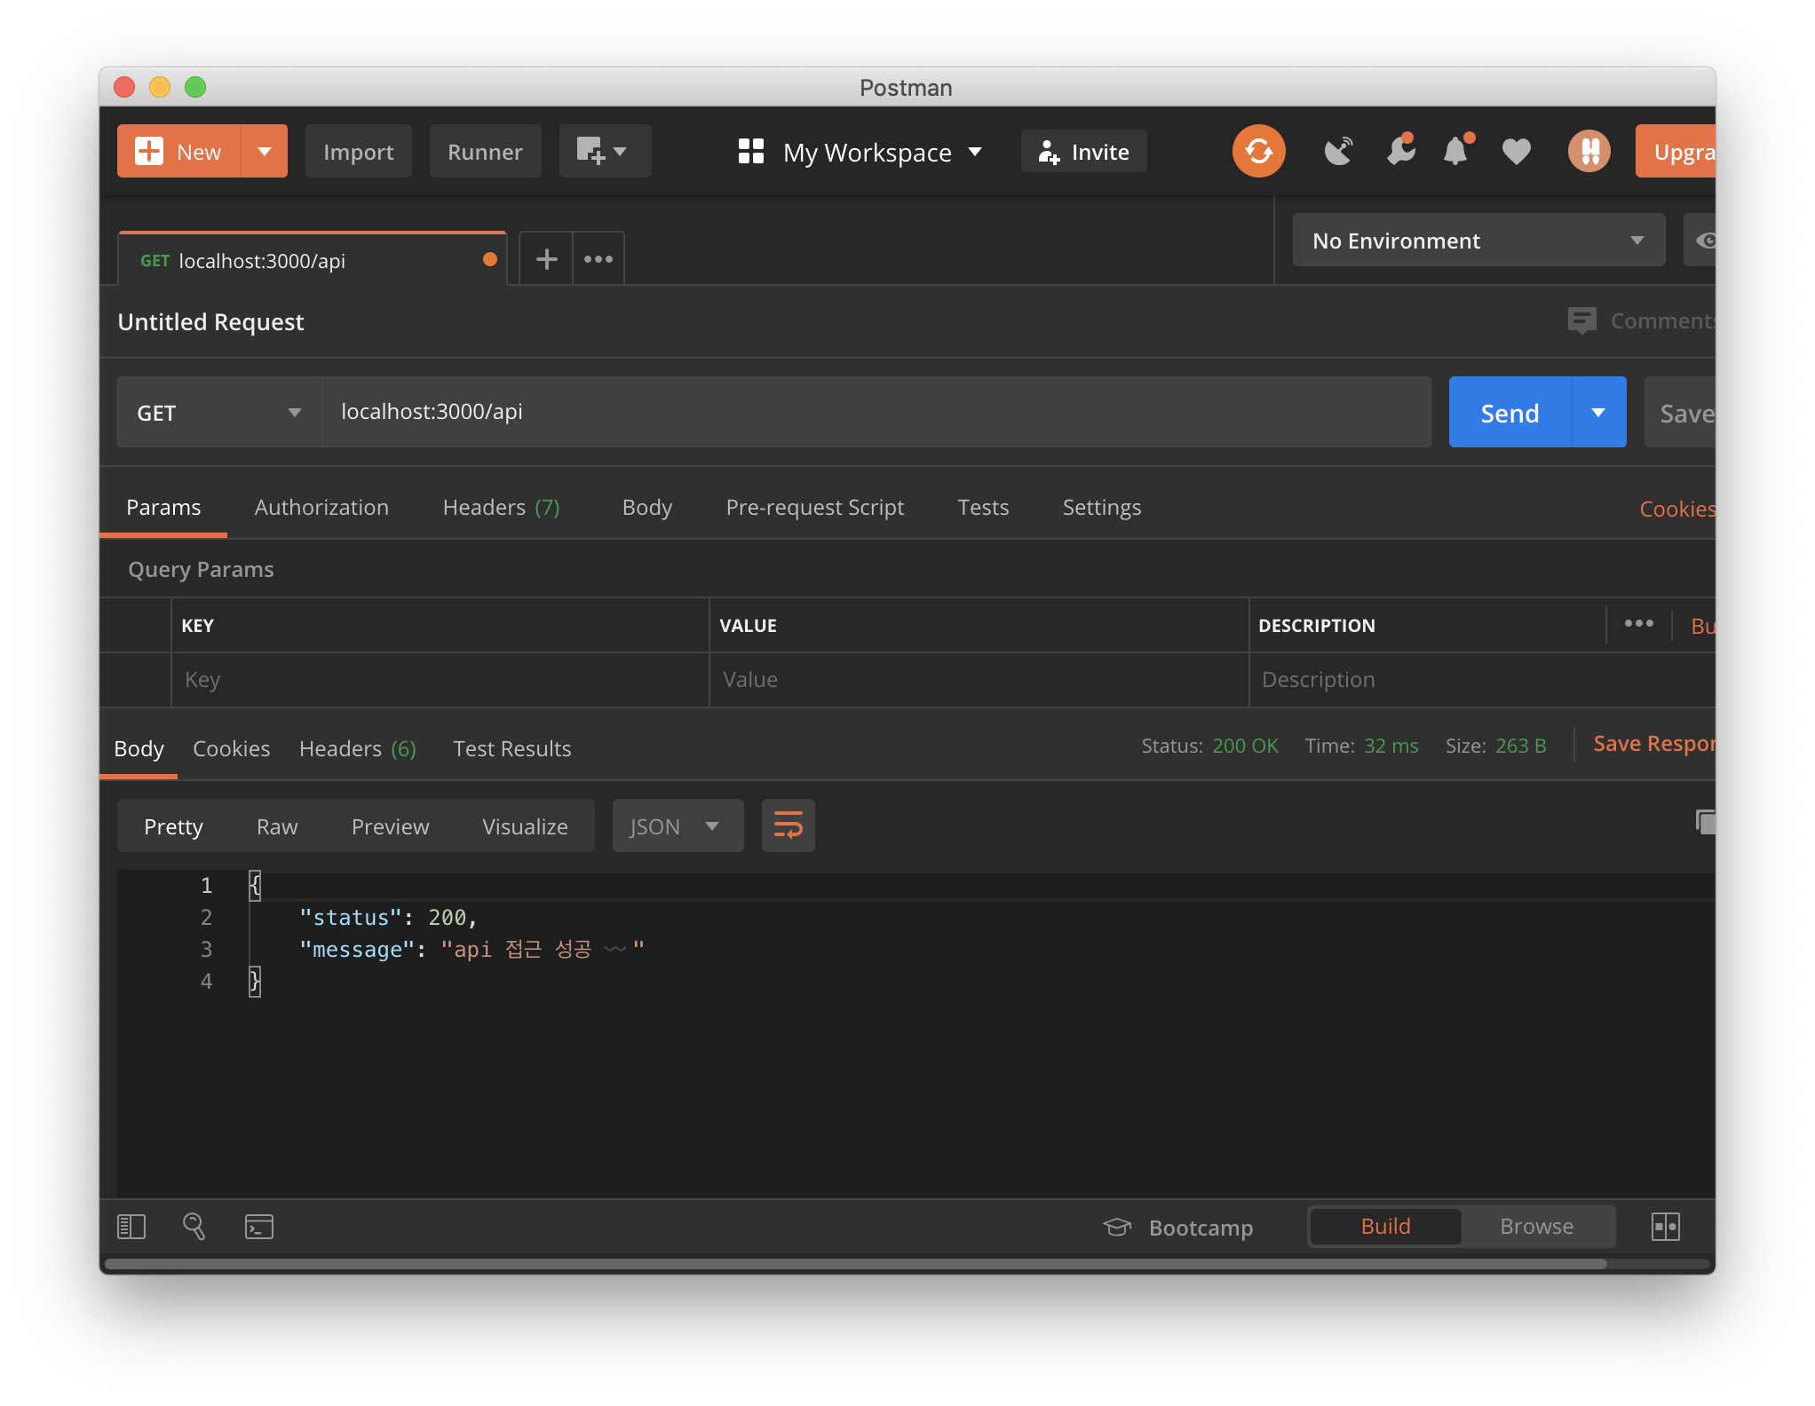
Task: Expand the GET method dropdown
Action: (219, 413)
